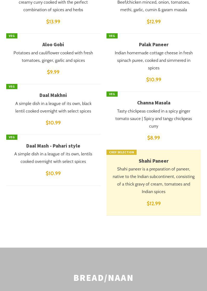Click the $8.99 Channa Masala price
Viewport: 207px width, 291px height.
tap(153, 138)
